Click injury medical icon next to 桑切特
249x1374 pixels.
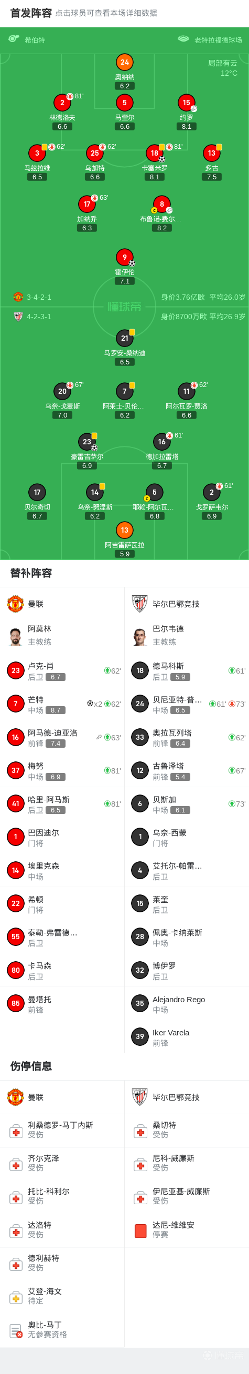pos(140,1132)
